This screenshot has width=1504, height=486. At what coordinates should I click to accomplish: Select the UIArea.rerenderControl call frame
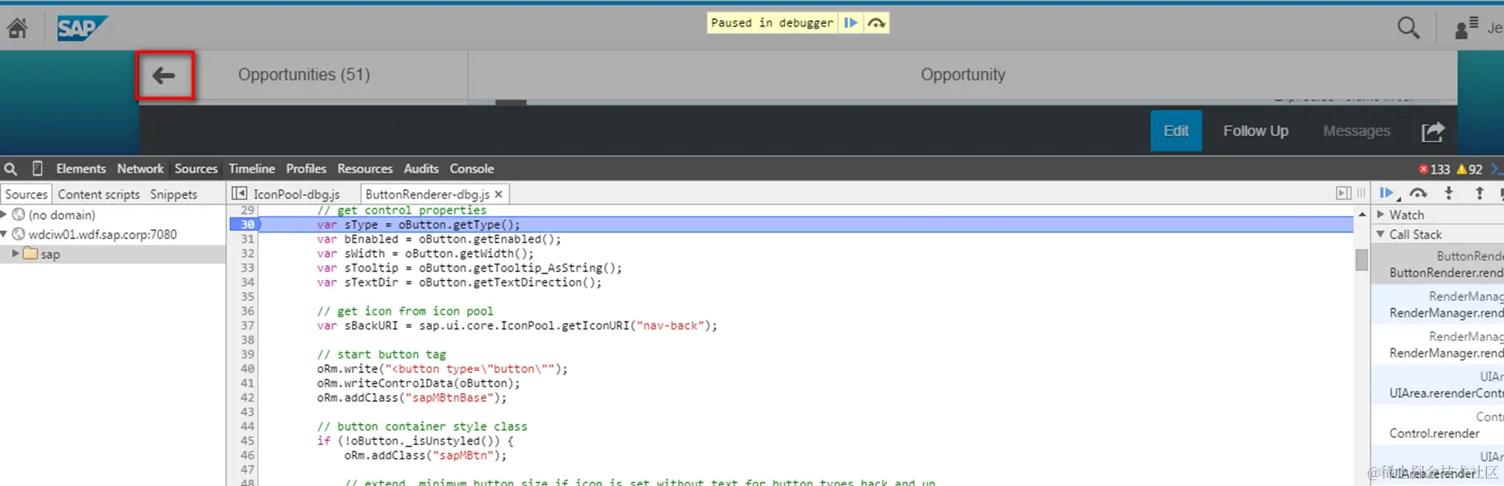click(x=1438, y=386)
